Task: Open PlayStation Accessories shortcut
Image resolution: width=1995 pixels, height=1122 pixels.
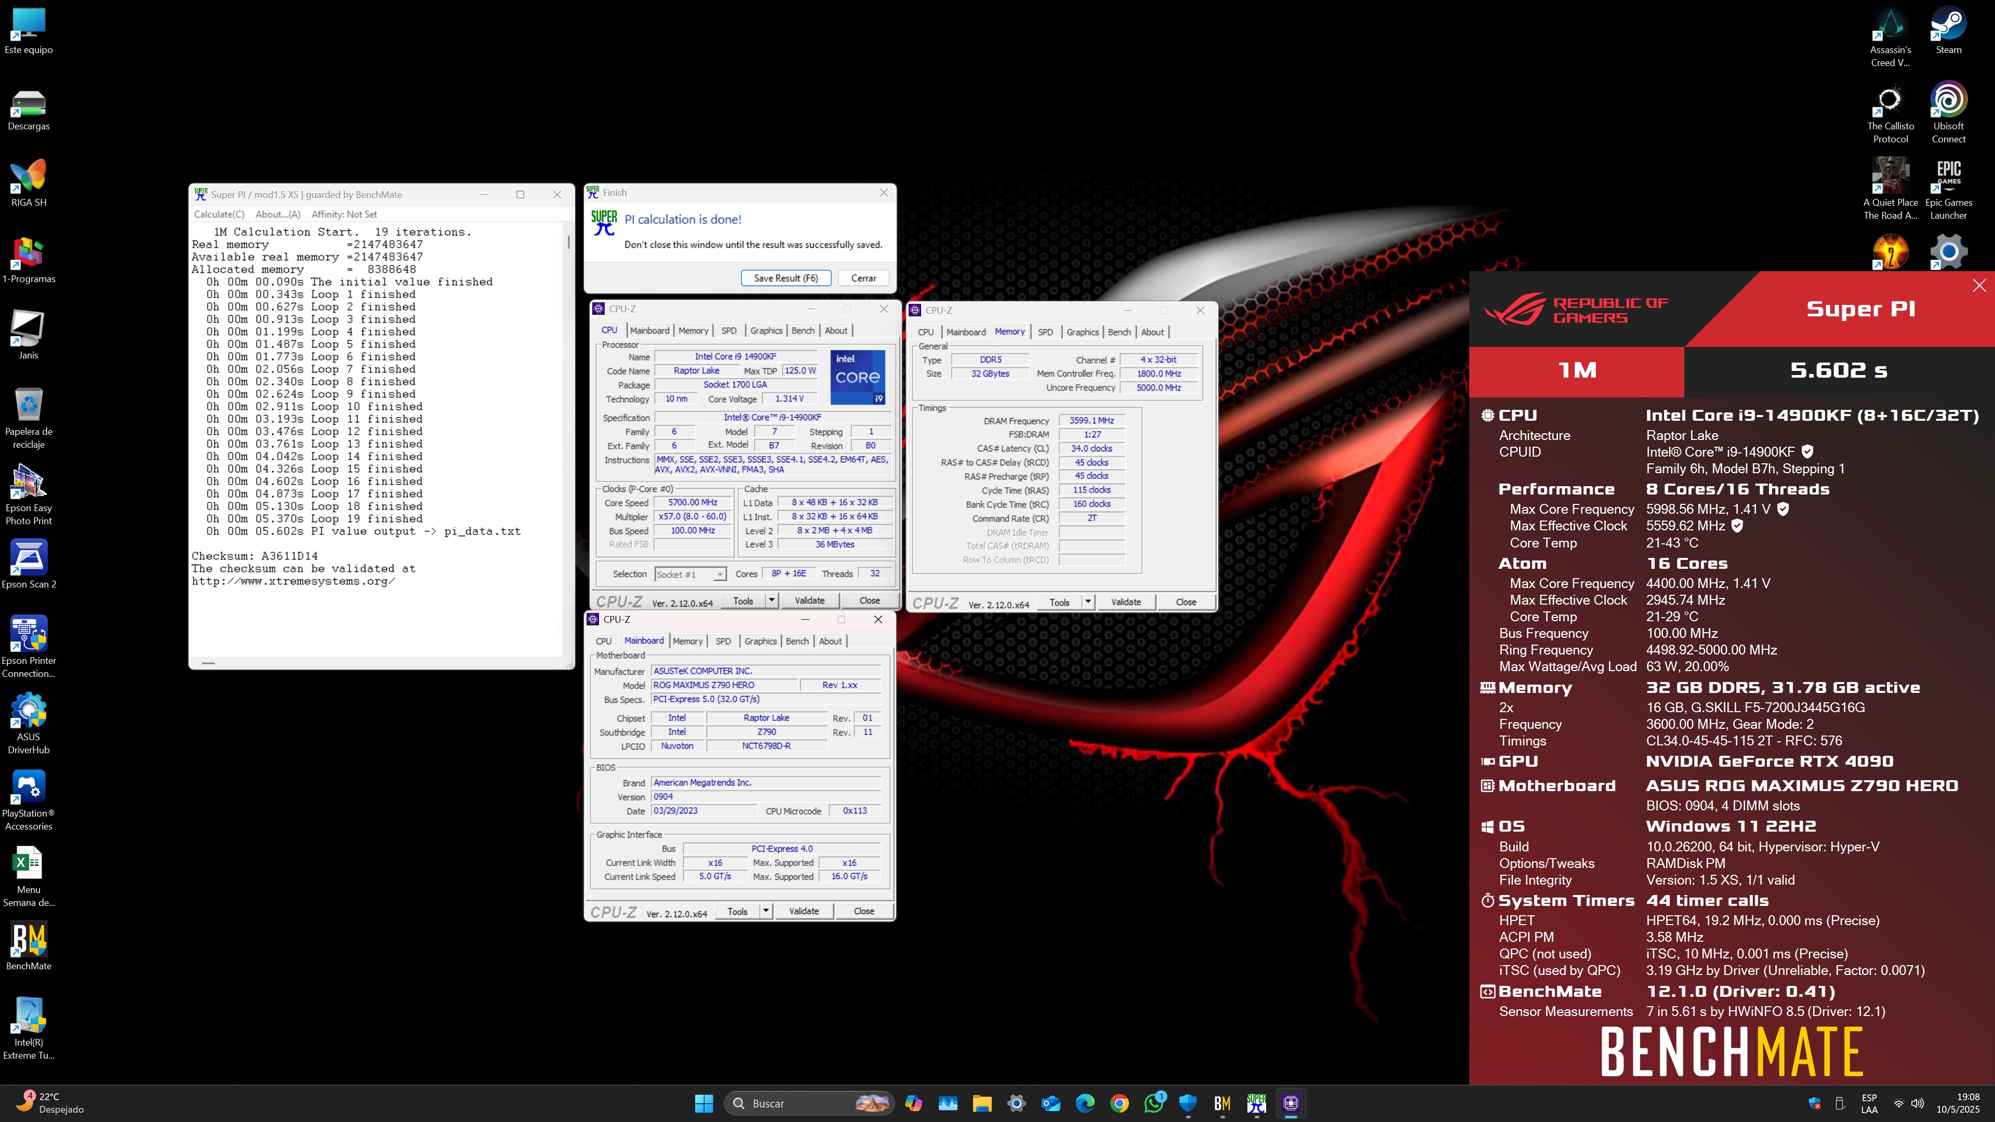Action: (x=29, y=800)
